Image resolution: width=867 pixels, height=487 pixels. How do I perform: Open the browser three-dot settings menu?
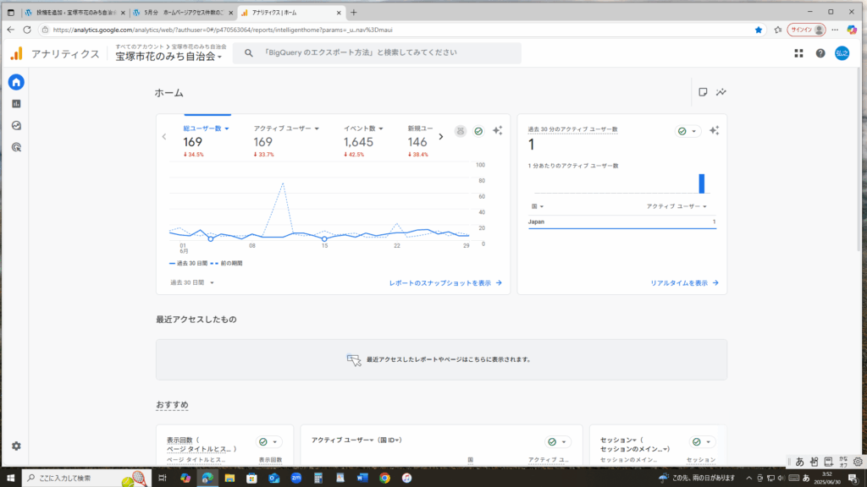(x=835, y=30)
